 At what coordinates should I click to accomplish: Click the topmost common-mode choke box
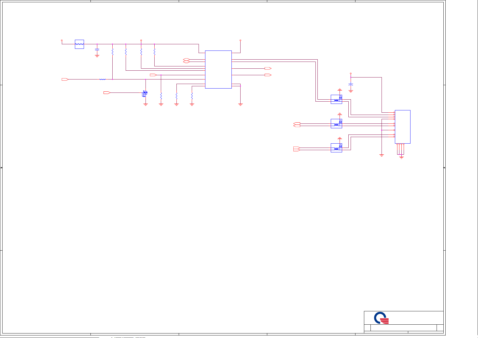pos(336,99)
